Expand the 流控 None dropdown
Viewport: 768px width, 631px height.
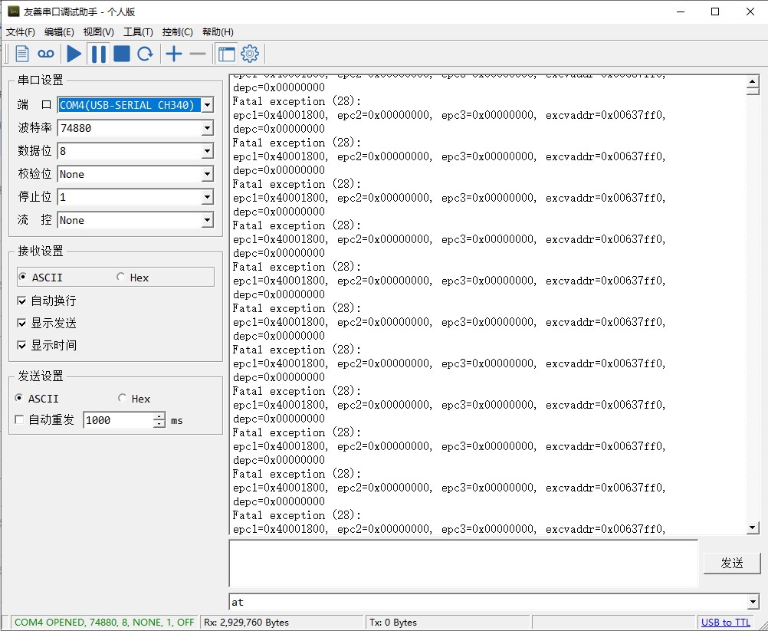208,220
